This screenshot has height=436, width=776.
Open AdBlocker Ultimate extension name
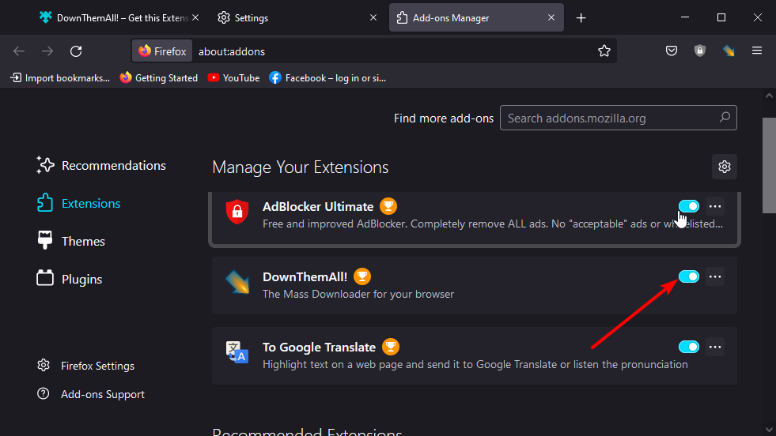(318, 207)
